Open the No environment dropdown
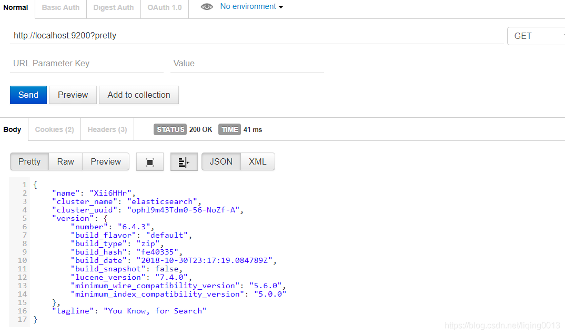This screenshot has width=565, height=335. point(251,6)
